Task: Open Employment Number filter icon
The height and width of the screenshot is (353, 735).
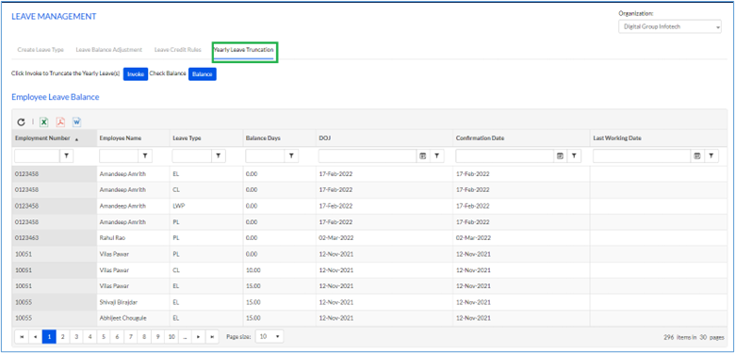Action: [x=66, y=156]
